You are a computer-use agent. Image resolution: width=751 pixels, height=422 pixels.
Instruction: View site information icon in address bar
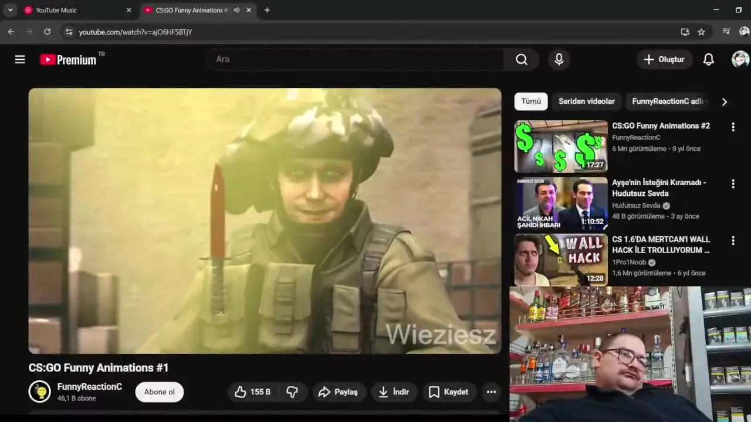(x=69, y=32)
